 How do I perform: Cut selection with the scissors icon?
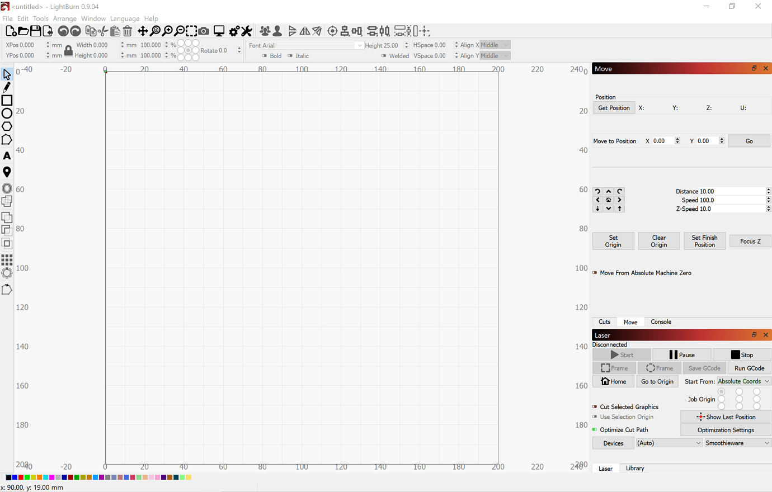pos(103,31)
